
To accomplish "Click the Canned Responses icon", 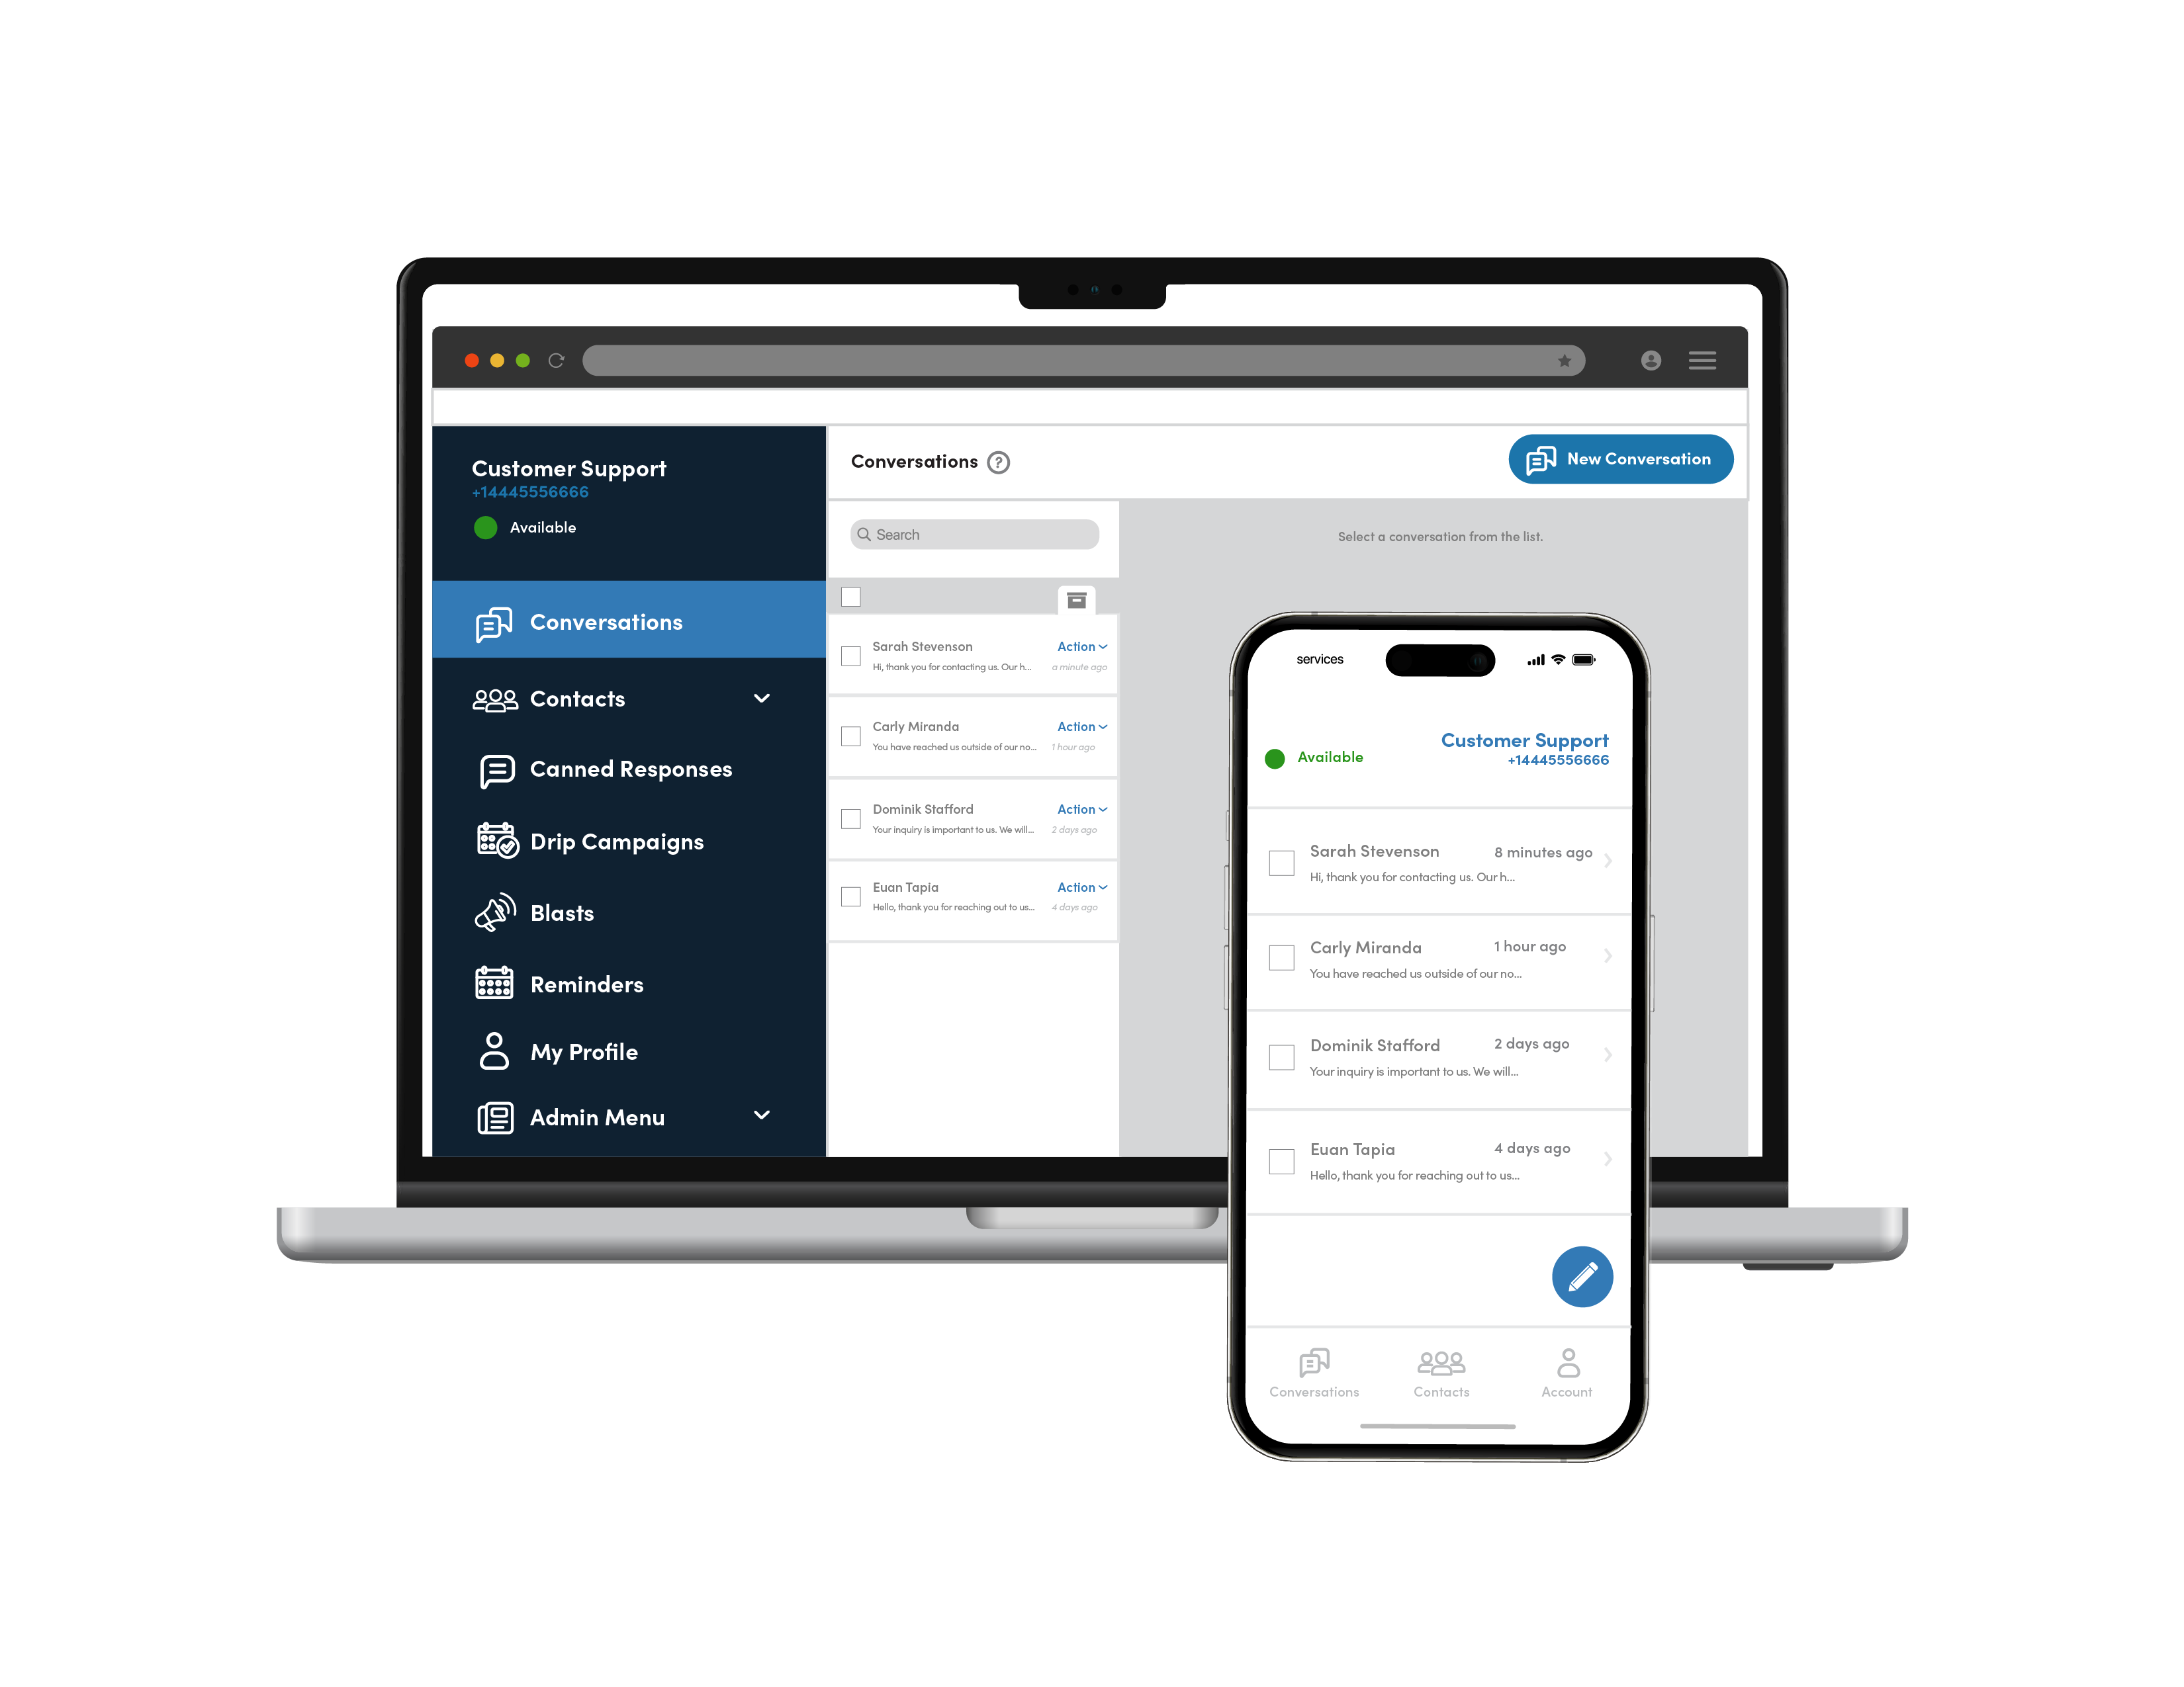I will (x=493, y=769).
